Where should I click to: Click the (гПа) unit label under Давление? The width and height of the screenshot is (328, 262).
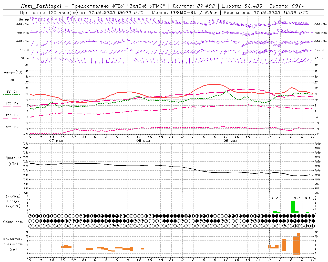[13, 164]
